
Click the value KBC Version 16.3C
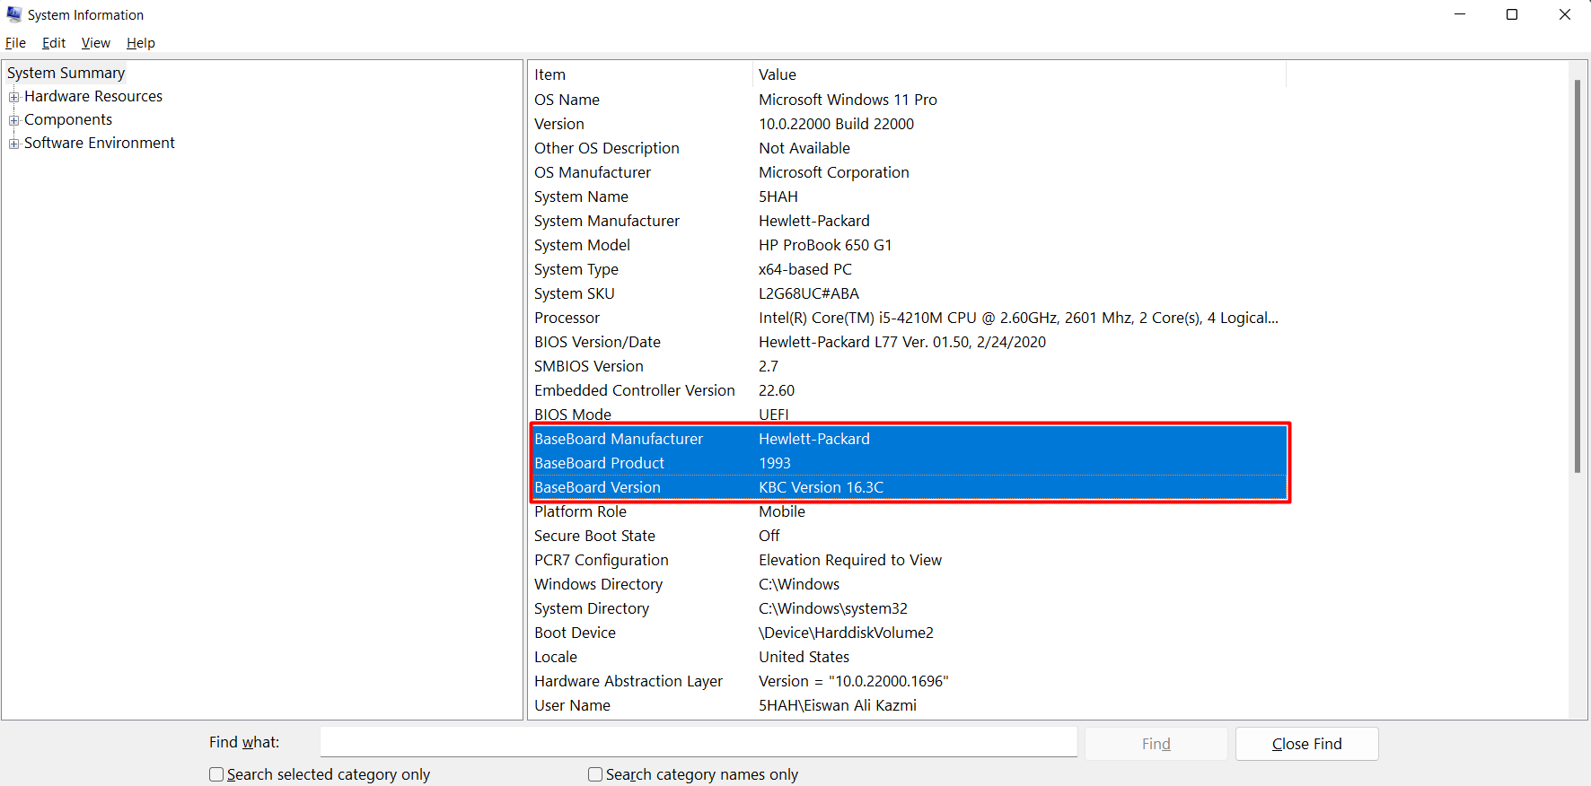pos(821,487)
